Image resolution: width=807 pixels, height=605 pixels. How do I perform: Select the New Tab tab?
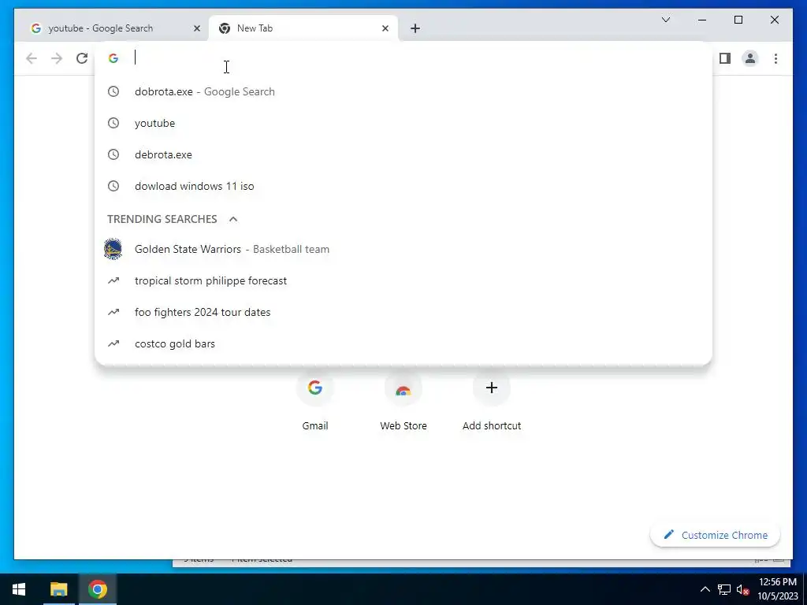[x=303, y=28]
